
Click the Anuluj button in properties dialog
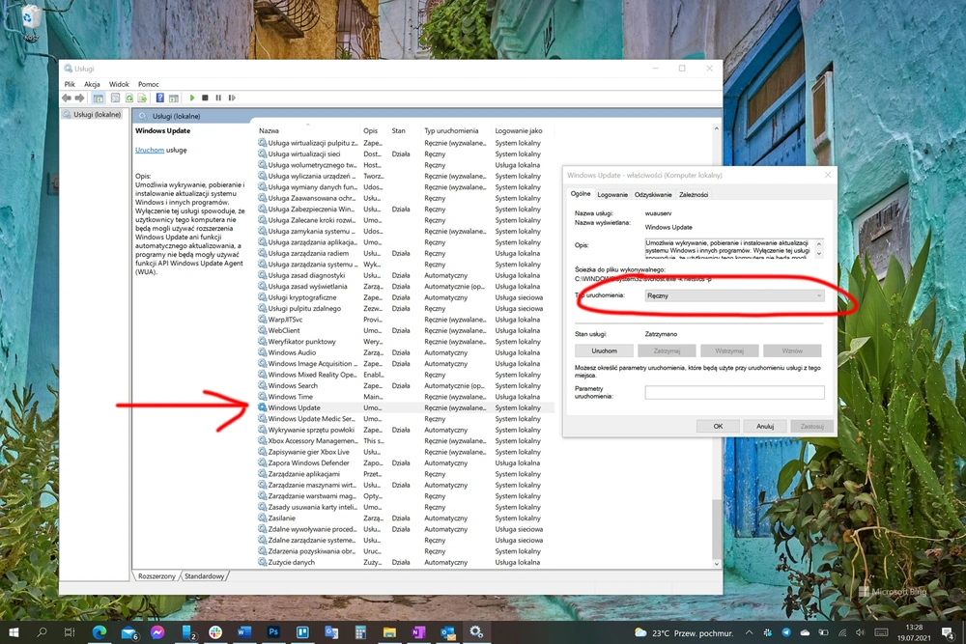(765, 426)
